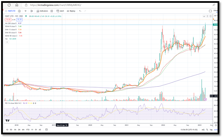Click the TradingView logo on chart
This screenshot has height=138, width=223.
click(x=7, y=121)
